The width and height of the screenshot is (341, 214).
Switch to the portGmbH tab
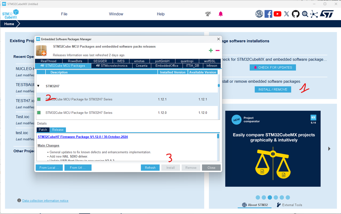tap(162, 61)
